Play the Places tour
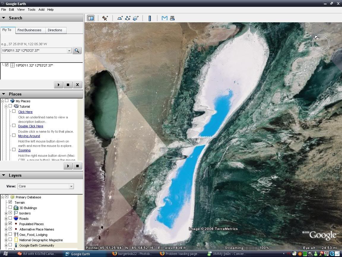 click(68, 166)
